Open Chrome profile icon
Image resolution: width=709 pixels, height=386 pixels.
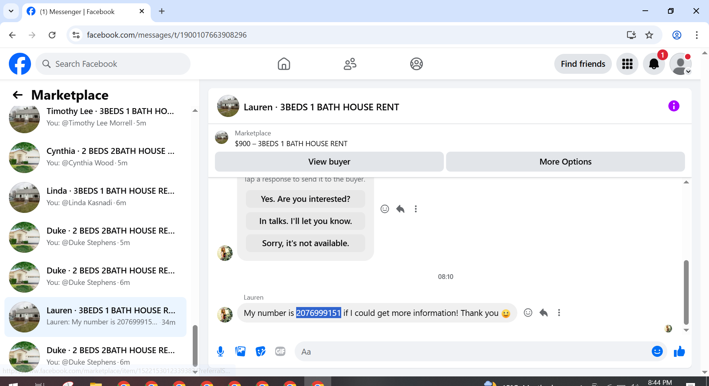point(677,35)
